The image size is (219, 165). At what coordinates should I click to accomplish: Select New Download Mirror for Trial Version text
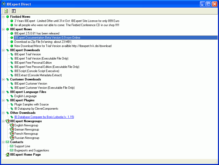(x=63, y=46)
